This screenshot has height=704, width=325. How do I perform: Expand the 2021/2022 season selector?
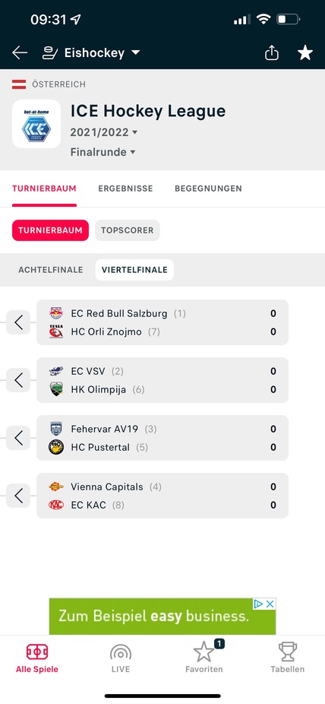(104, 132)
